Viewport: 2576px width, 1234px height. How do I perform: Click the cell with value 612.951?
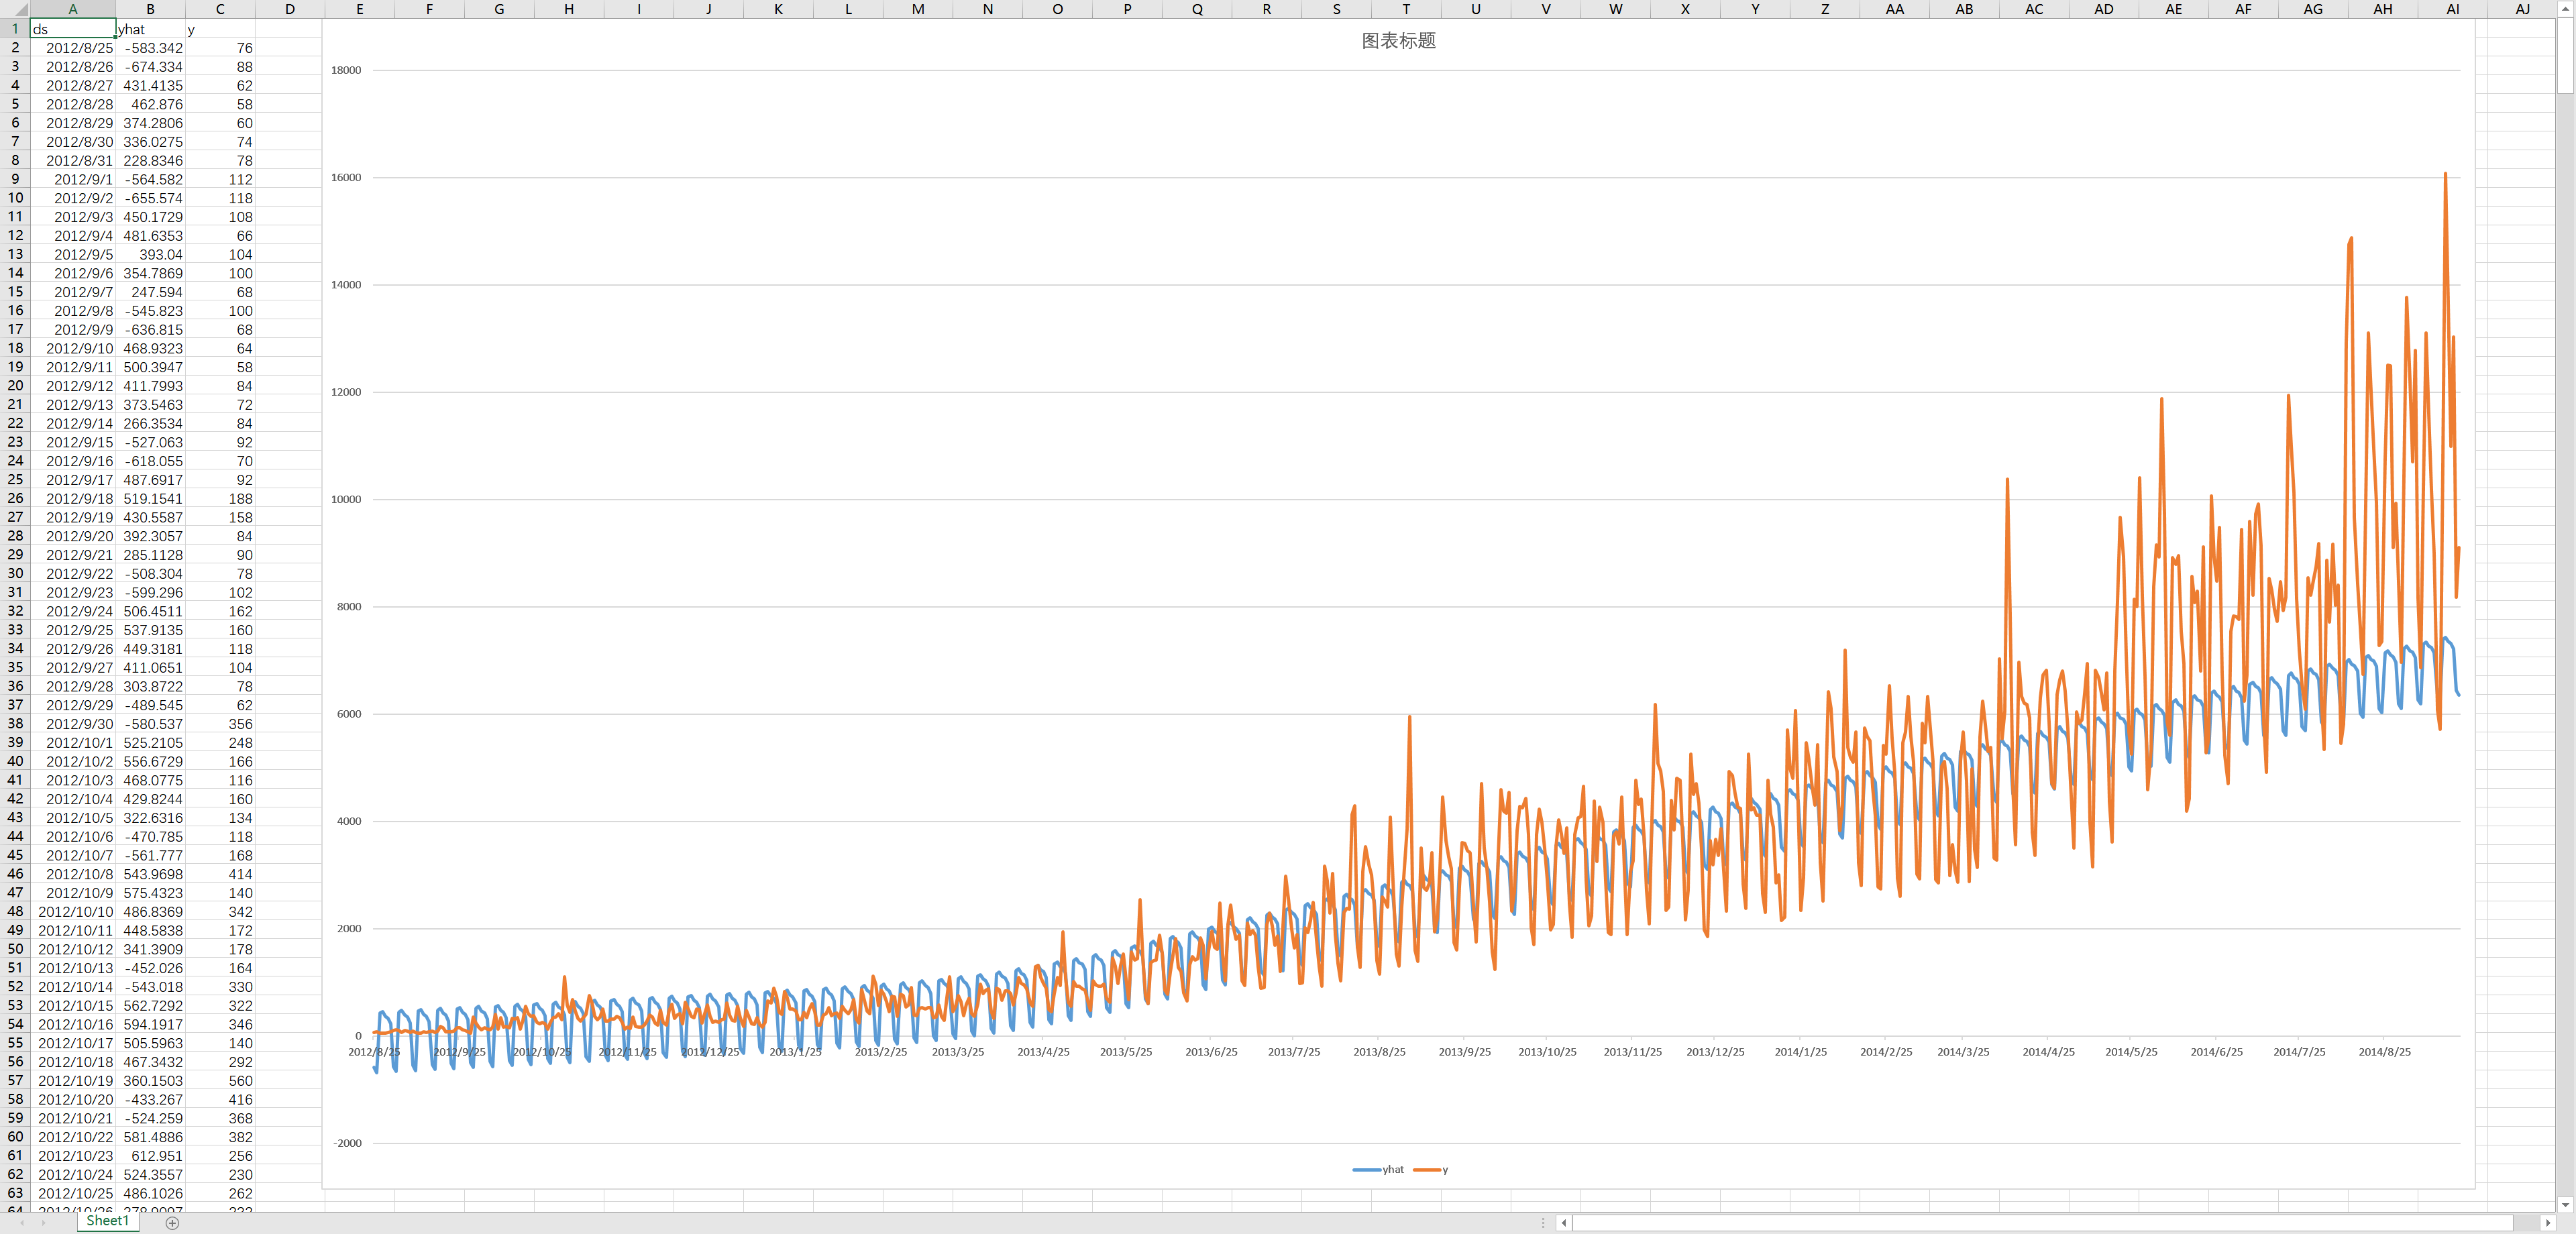click(150, 1155)
